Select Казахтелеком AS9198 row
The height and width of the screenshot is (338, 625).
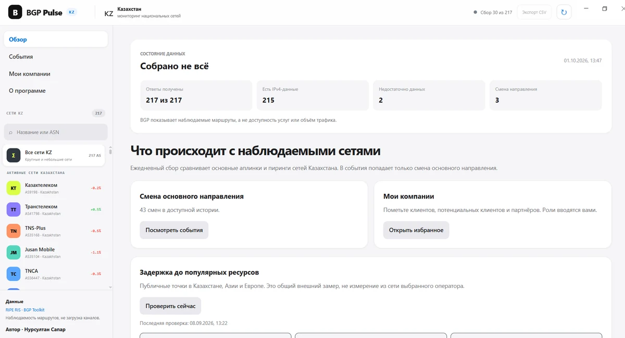point(54,188)
